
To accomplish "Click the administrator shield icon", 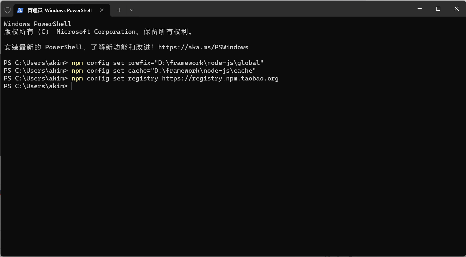I will [8, 10].
